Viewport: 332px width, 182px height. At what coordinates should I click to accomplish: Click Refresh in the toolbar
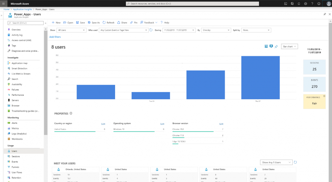pyautogui.click(x=108, y=23)
